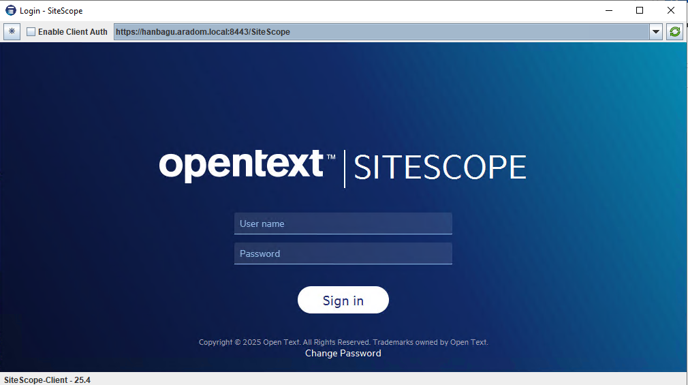Click the SiteScope-Client - 25.4 status text
Image resolution: width=688 pixels, height=385 pixels.
(x=48, y=380)
